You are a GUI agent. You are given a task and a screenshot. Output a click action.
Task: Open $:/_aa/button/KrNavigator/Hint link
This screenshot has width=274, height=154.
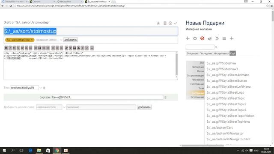228,139
